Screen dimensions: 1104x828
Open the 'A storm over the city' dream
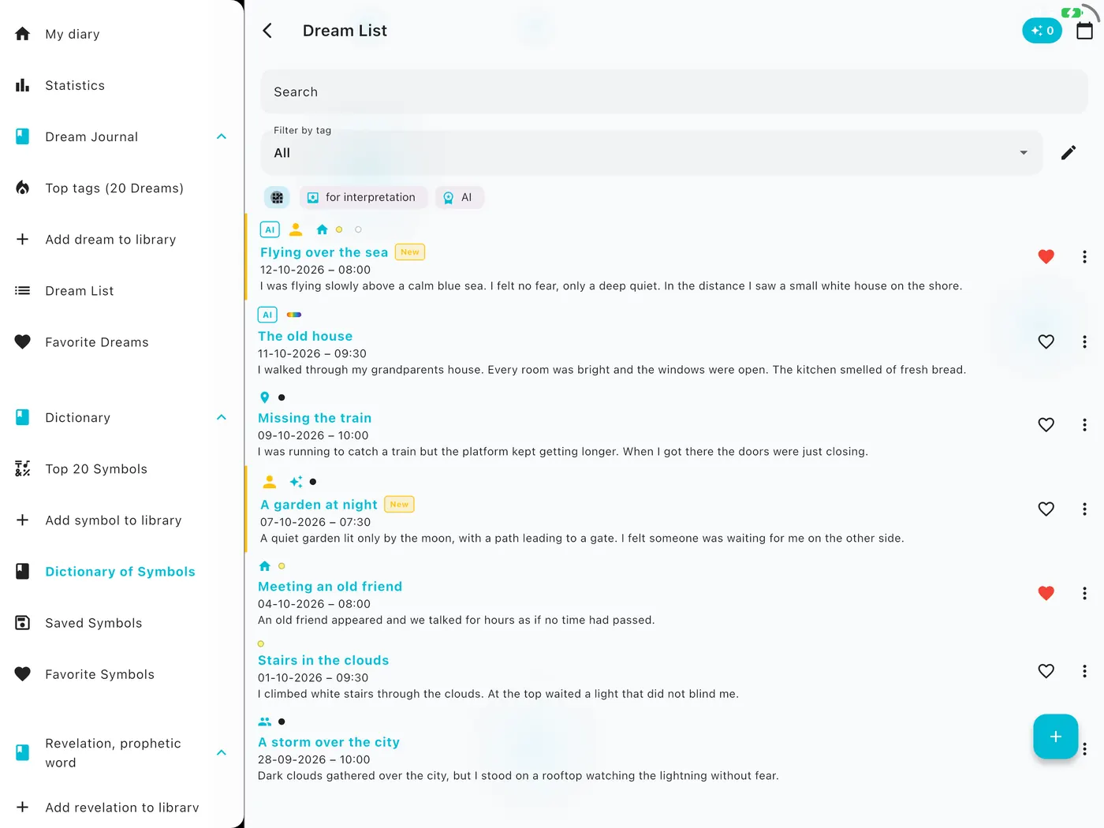(329, 742)
